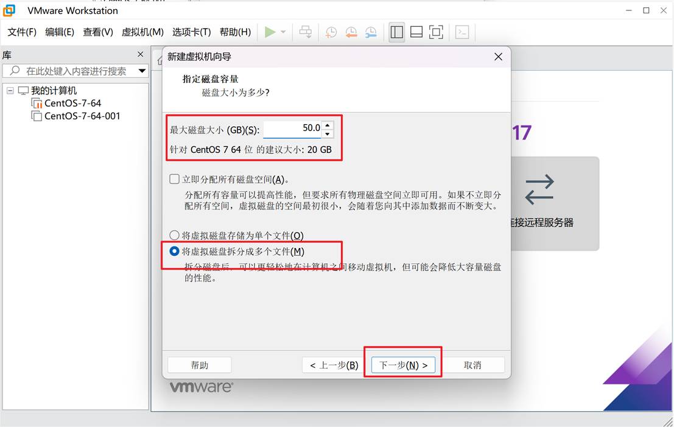Close the 库 library panel

point(140,54)
